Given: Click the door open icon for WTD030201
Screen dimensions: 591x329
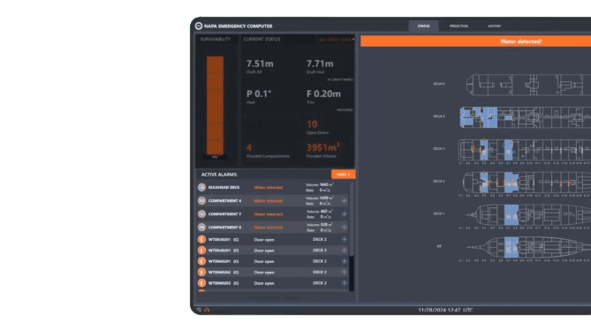Looking at the screenshot, I should click(201, 239).
